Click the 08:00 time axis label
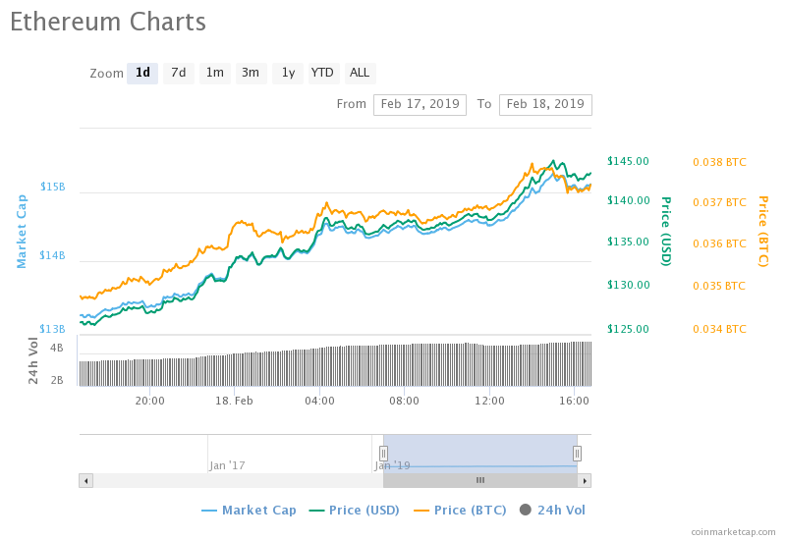The image size is (786, 540). 404,401
